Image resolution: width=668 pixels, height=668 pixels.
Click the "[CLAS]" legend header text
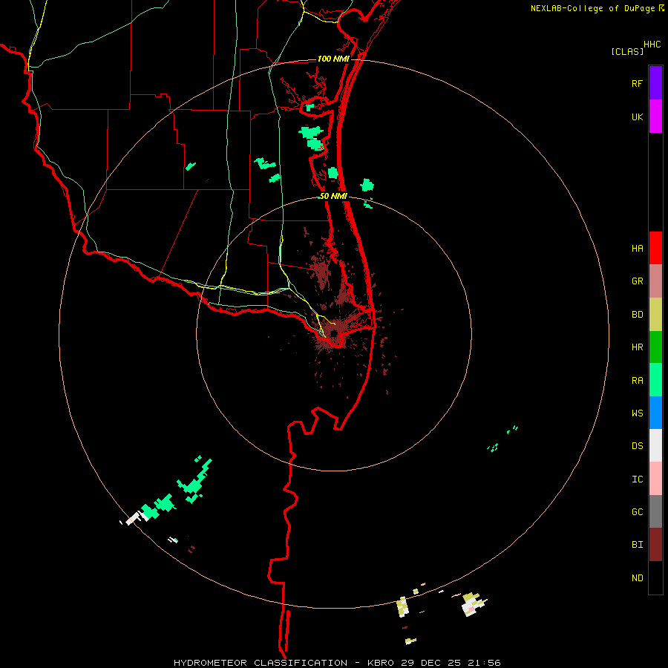pos(627,52)
